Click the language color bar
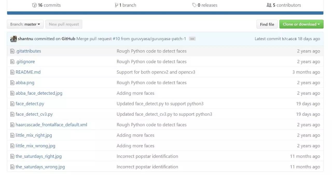This screenshot has width=332, height=175. (x=165, y=13)
